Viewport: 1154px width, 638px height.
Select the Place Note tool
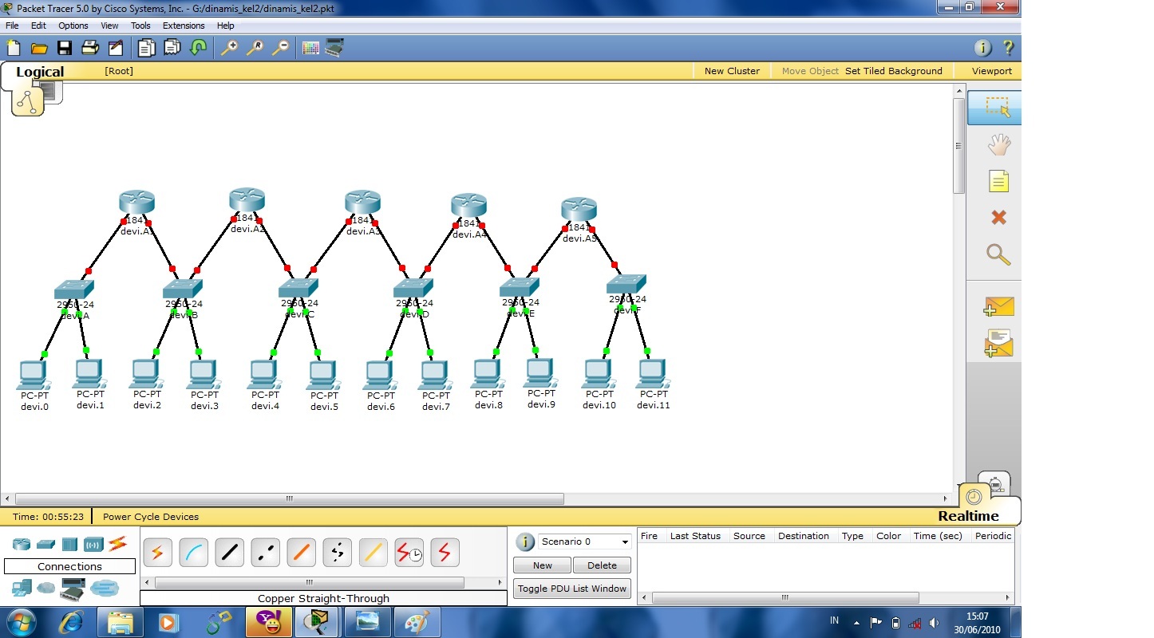coord(998,181)
